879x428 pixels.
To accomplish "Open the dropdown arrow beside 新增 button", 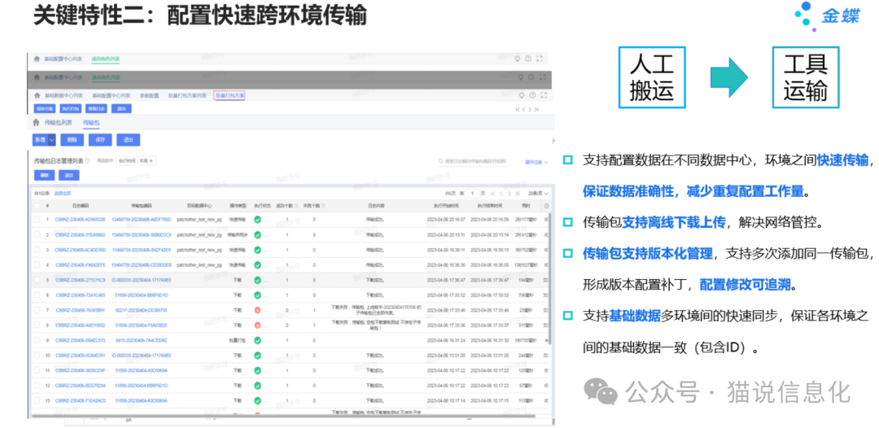I will click(53, 139).
